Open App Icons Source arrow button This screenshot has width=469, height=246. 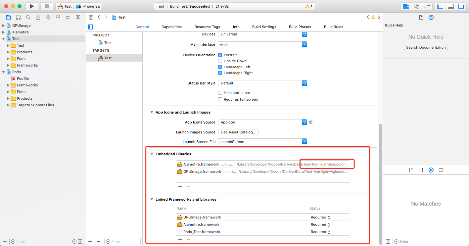(x=311, y=122)
